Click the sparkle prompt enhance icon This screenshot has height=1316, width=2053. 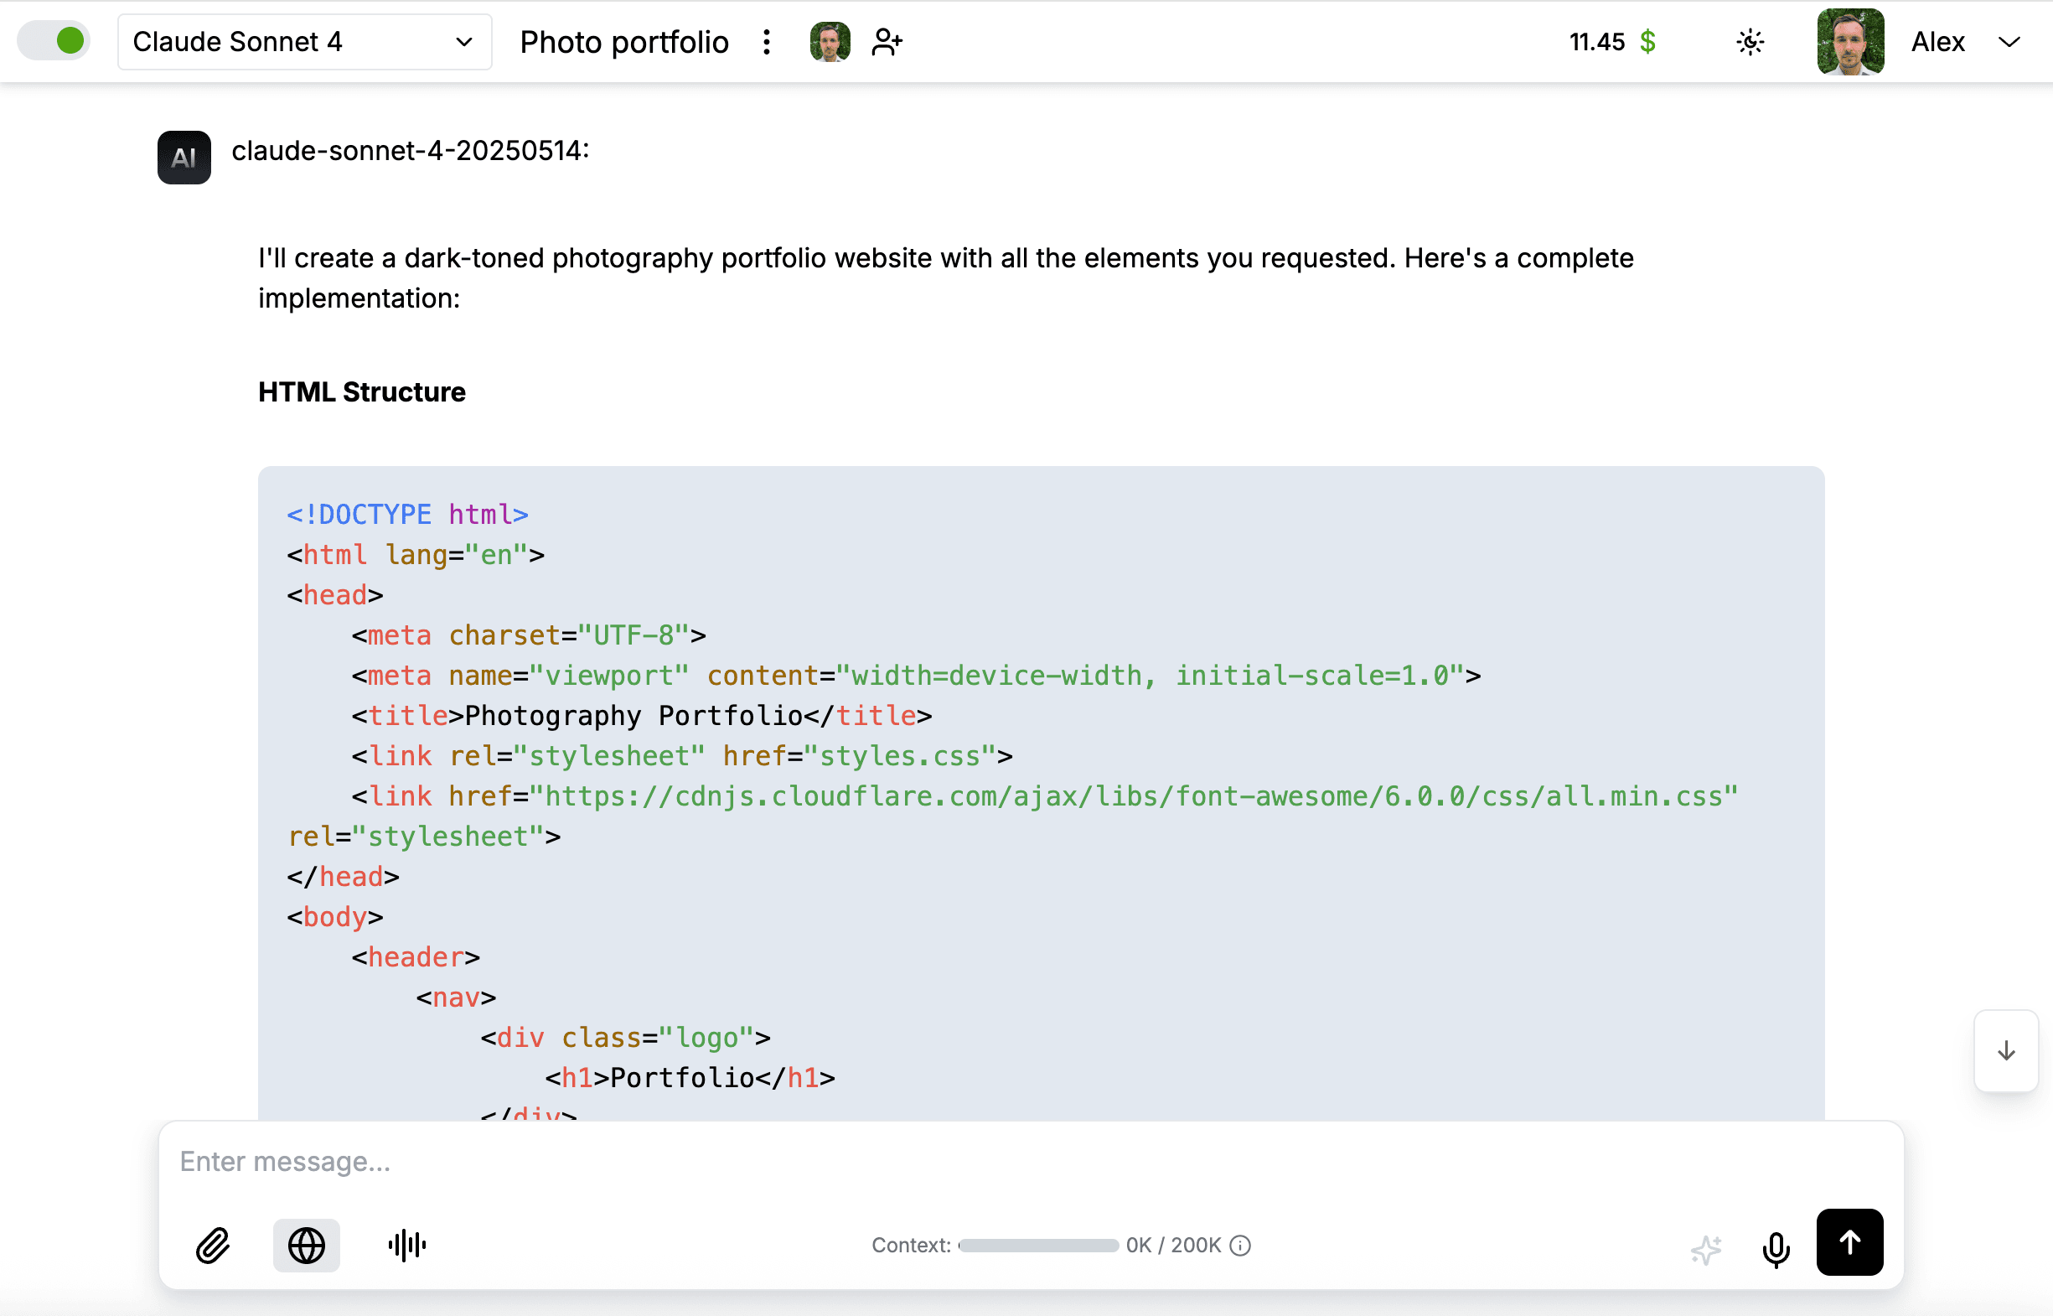coord(1706,1249)
